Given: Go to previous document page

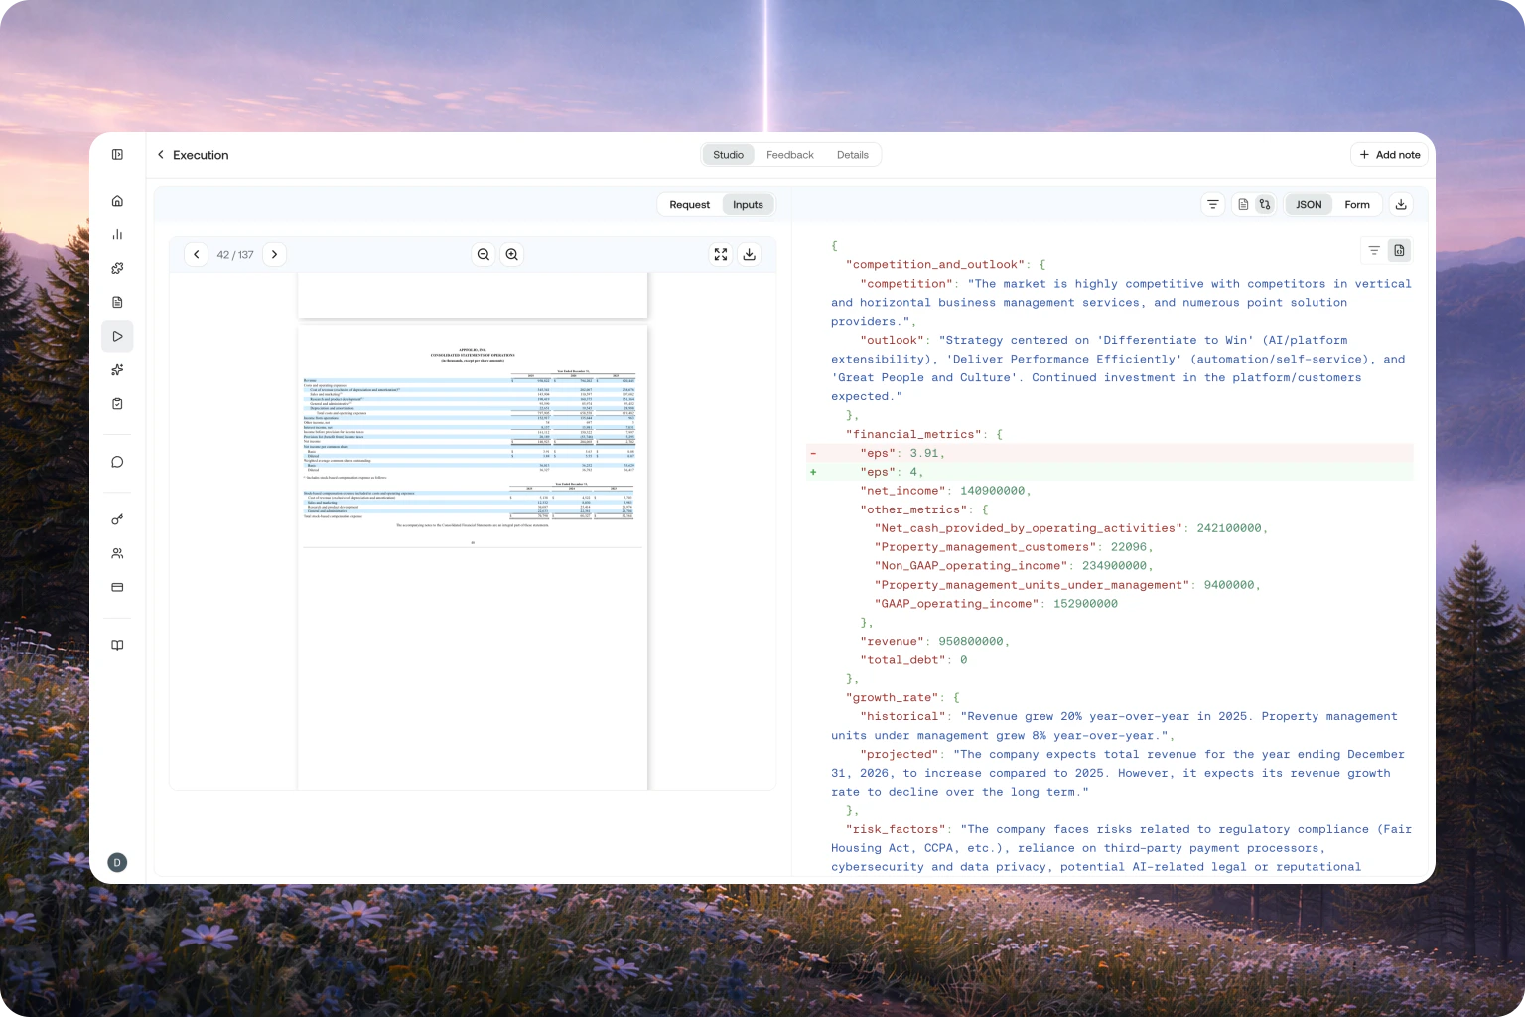Looking at the screenshot, I should click(197, 255).
